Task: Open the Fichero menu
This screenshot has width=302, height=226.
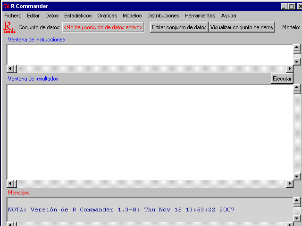Action: point(13,16)
